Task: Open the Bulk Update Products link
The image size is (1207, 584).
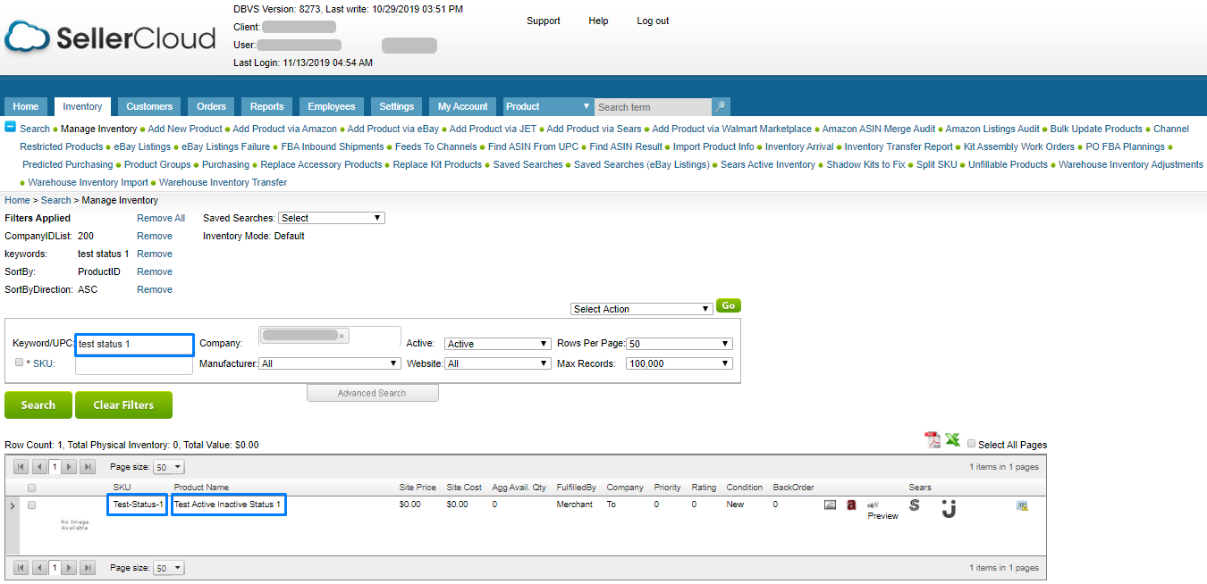Action: click(1096, 129)
